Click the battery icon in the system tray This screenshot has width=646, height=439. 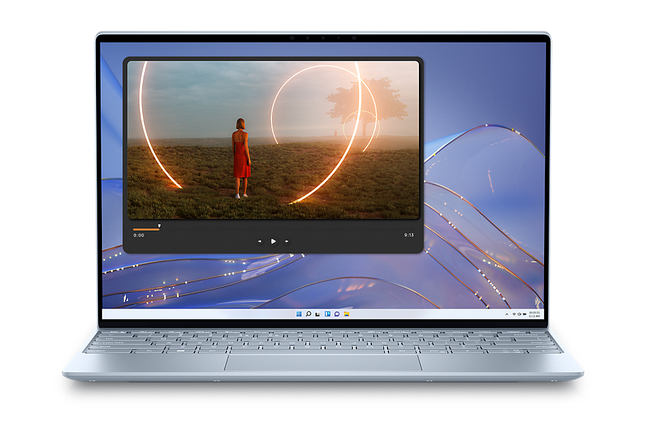(x=524, y=314)
